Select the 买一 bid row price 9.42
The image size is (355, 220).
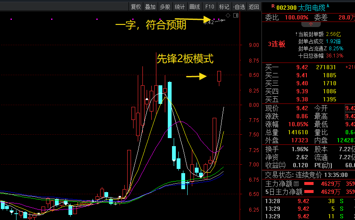pyautogui.click(x=302, y=67)
